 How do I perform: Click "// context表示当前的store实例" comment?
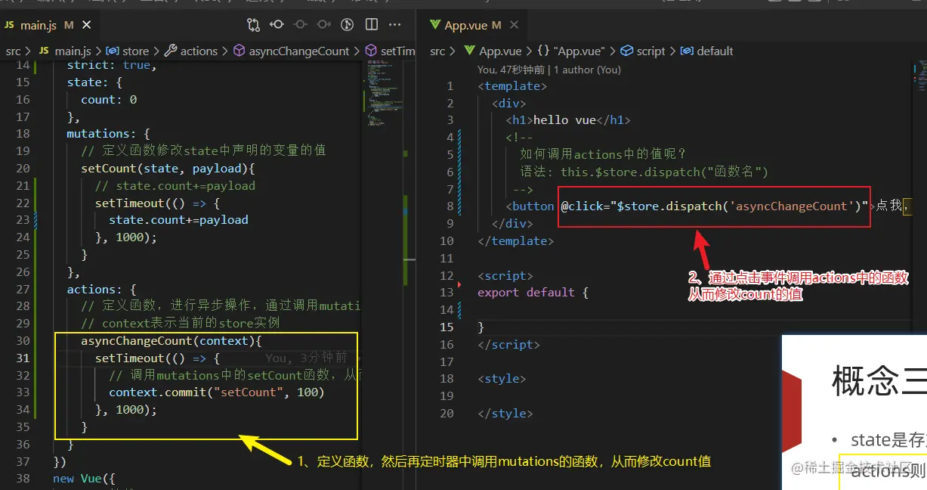click(x=181, y=324)
